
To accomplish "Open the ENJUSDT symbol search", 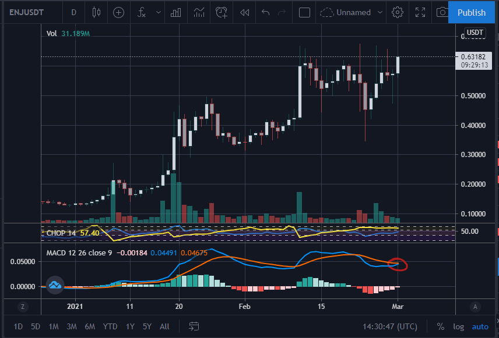I will [x=26, y=12].
